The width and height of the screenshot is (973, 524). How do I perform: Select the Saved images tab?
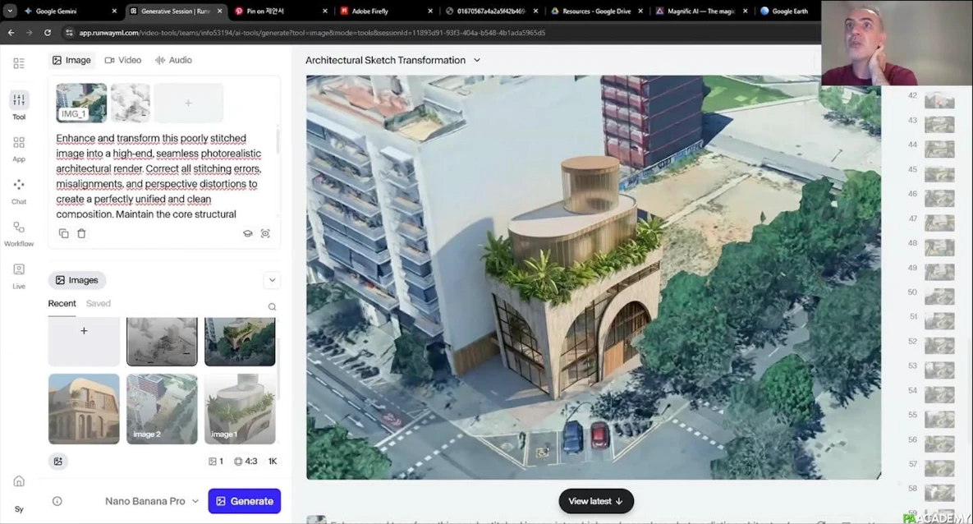[x=99, y=304]
